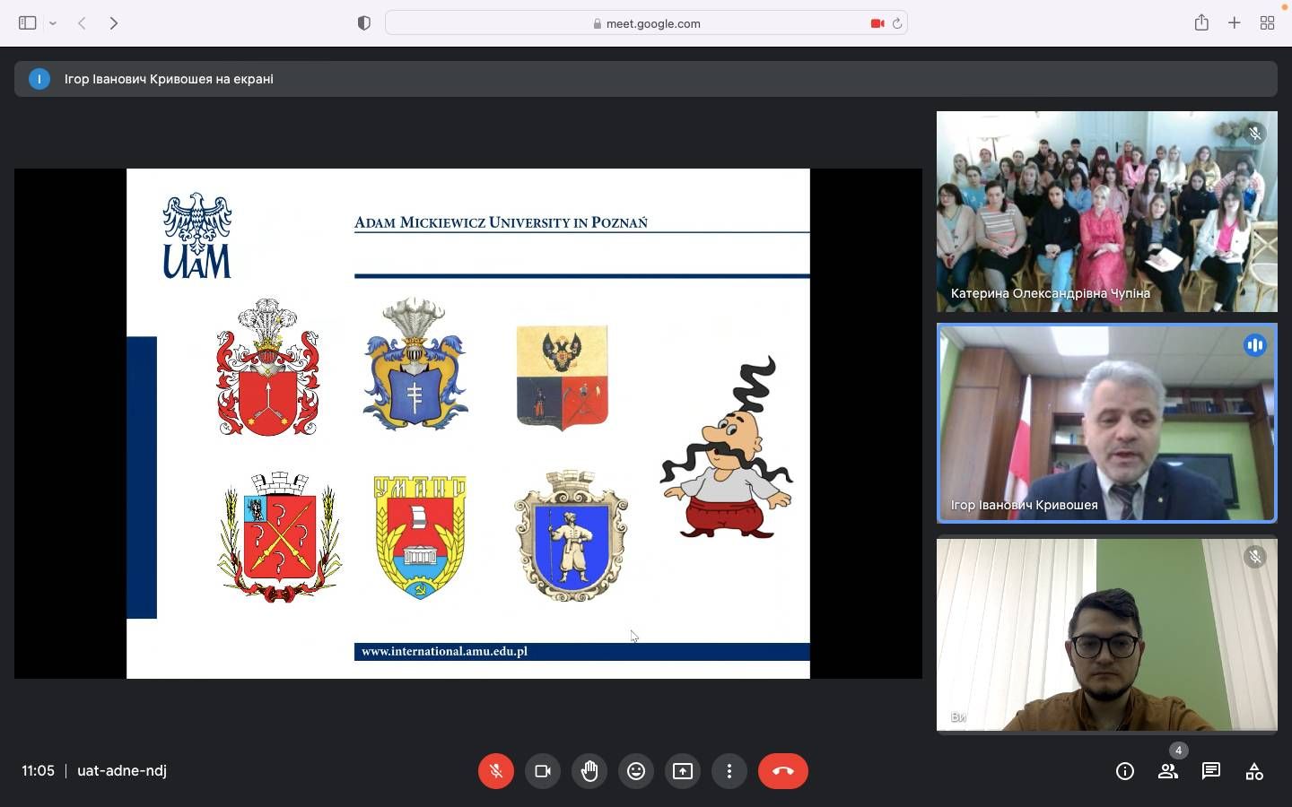Click the muted mic icon on Катерина's tile
Screen dimensions: 1292x807
(x=1255, y=134)
